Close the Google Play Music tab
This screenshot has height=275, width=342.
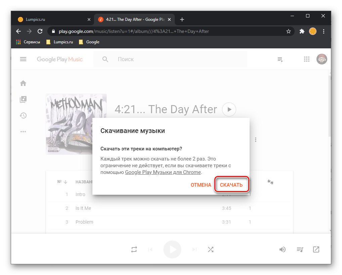[169, 19]
